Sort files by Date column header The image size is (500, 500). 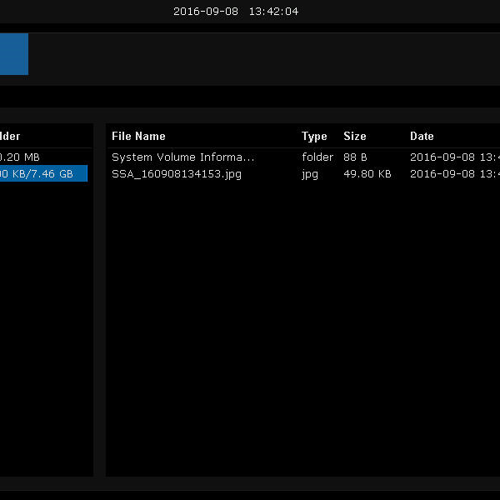pyautogui.click(x=422, y=136)
